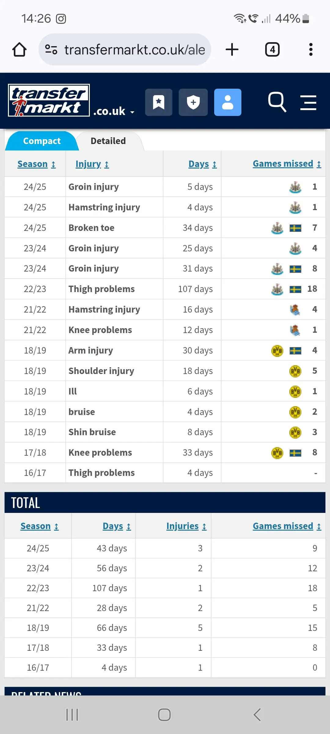Open the hamburger navigation menu
Screen dimensions: 330x734
pyautogui.click(x=308, y=102)
